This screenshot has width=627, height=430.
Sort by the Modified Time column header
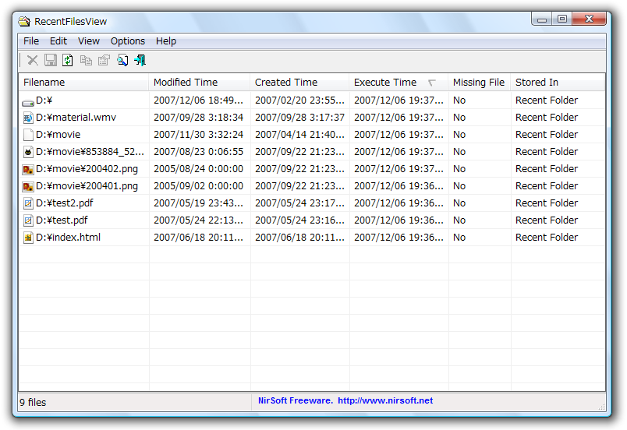point(199,83)
